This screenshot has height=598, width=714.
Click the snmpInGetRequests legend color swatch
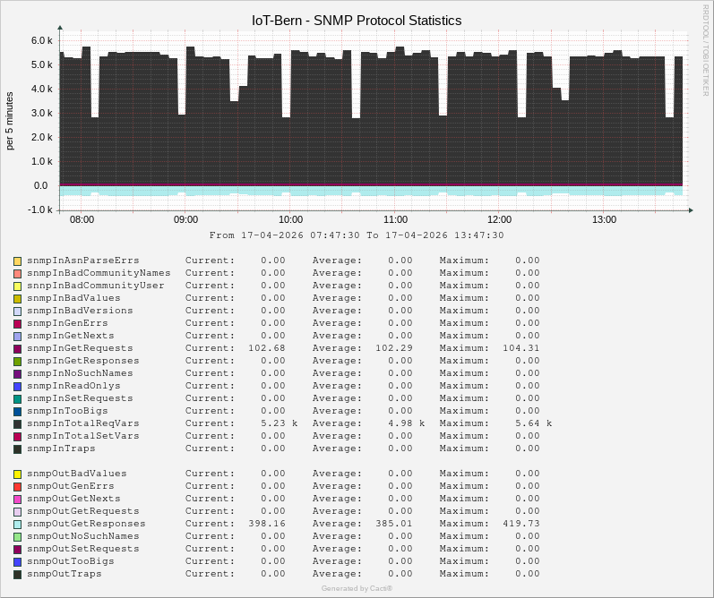(x=17, y=348)
